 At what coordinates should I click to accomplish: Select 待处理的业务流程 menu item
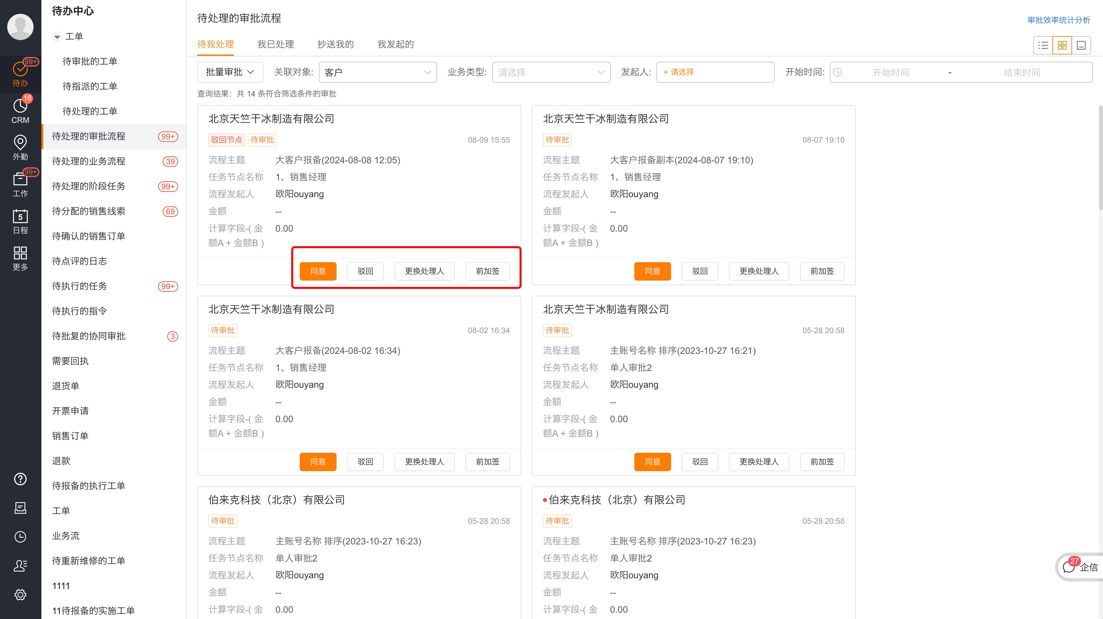point(113,161)
